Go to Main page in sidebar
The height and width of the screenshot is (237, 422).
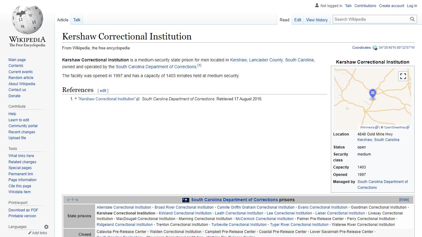[17, 60]
